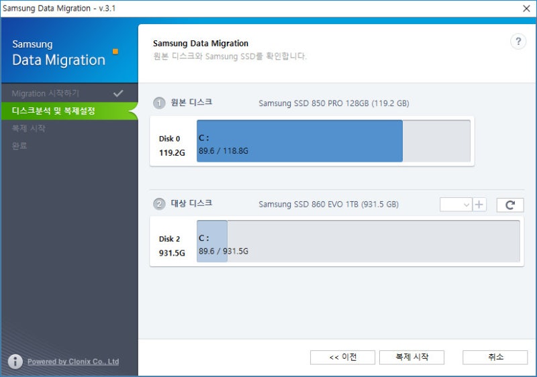Click the target disk C: partition bar
This screenshot has height=377, width=537.
[212, 241]
